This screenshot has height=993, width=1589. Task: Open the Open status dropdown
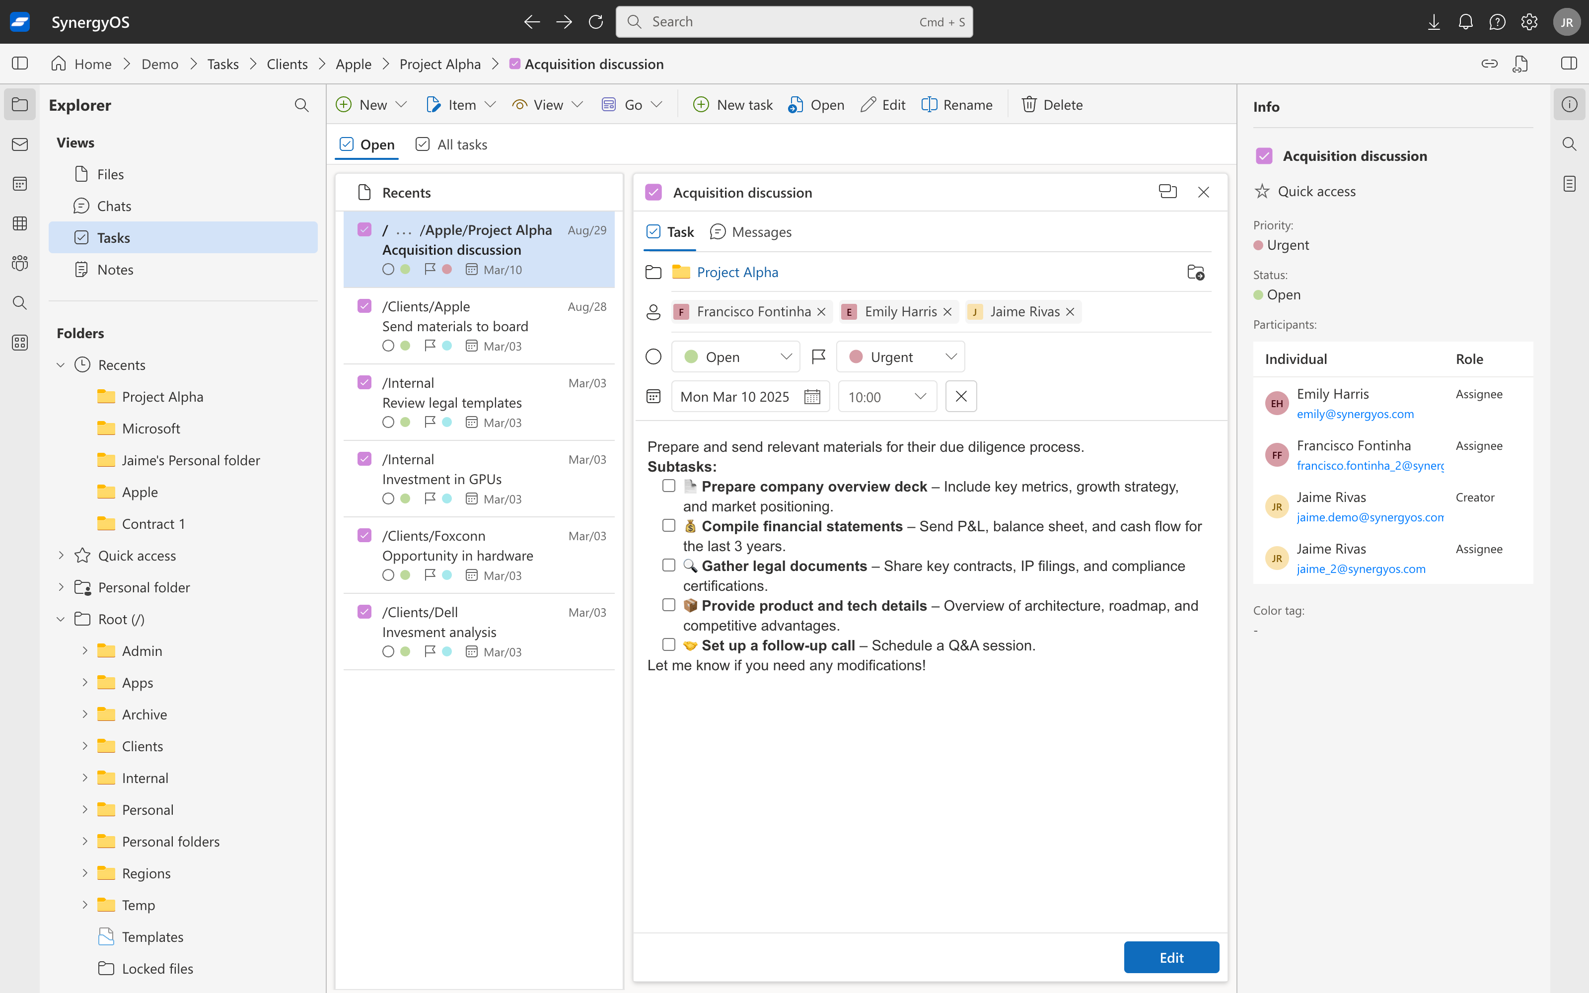[x=736, y=356]
